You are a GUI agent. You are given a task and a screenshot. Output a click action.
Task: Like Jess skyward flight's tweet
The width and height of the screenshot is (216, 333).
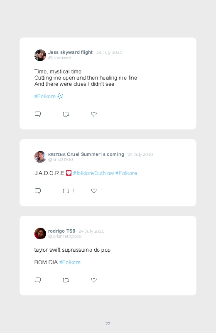pos(94,114)
